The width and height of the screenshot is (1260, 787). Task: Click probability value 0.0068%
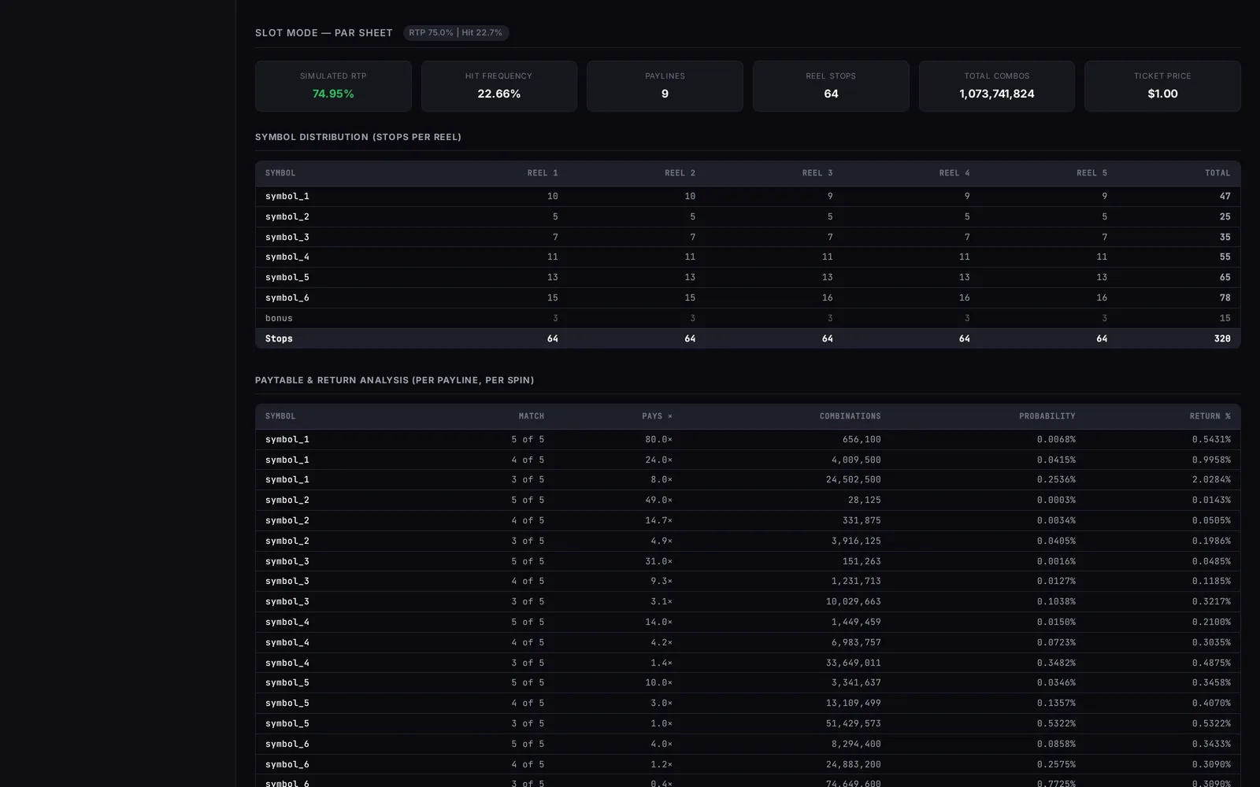(x=1056, y=439)
